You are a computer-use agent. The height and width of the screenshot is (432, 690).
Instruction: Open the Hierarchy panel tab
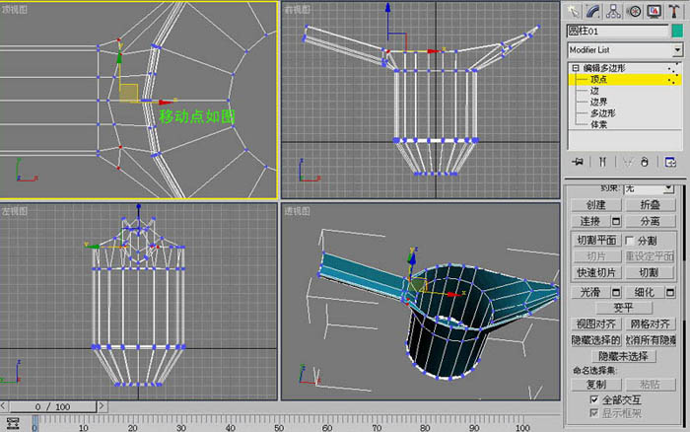[x=613, y=12]
